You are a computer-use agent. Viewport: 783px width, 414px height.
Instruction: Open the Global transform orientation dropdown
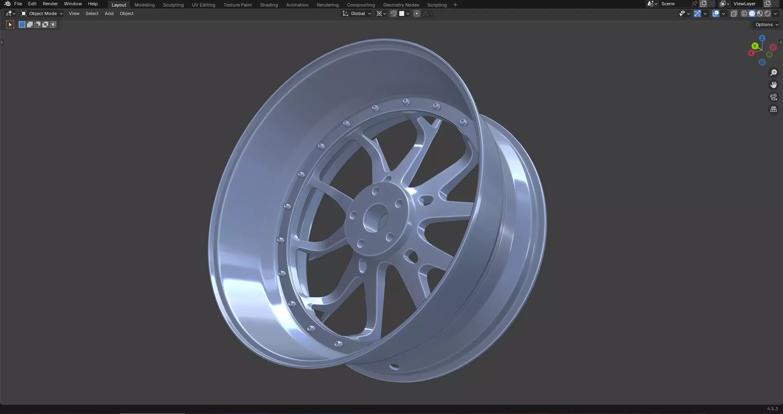pyautogui.click(x=357, y=13)
